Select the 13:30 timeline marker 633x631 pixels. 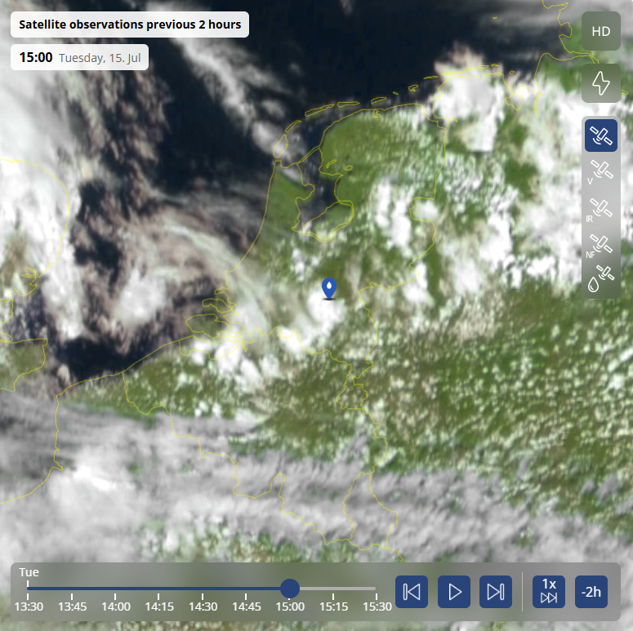point(29,606)
